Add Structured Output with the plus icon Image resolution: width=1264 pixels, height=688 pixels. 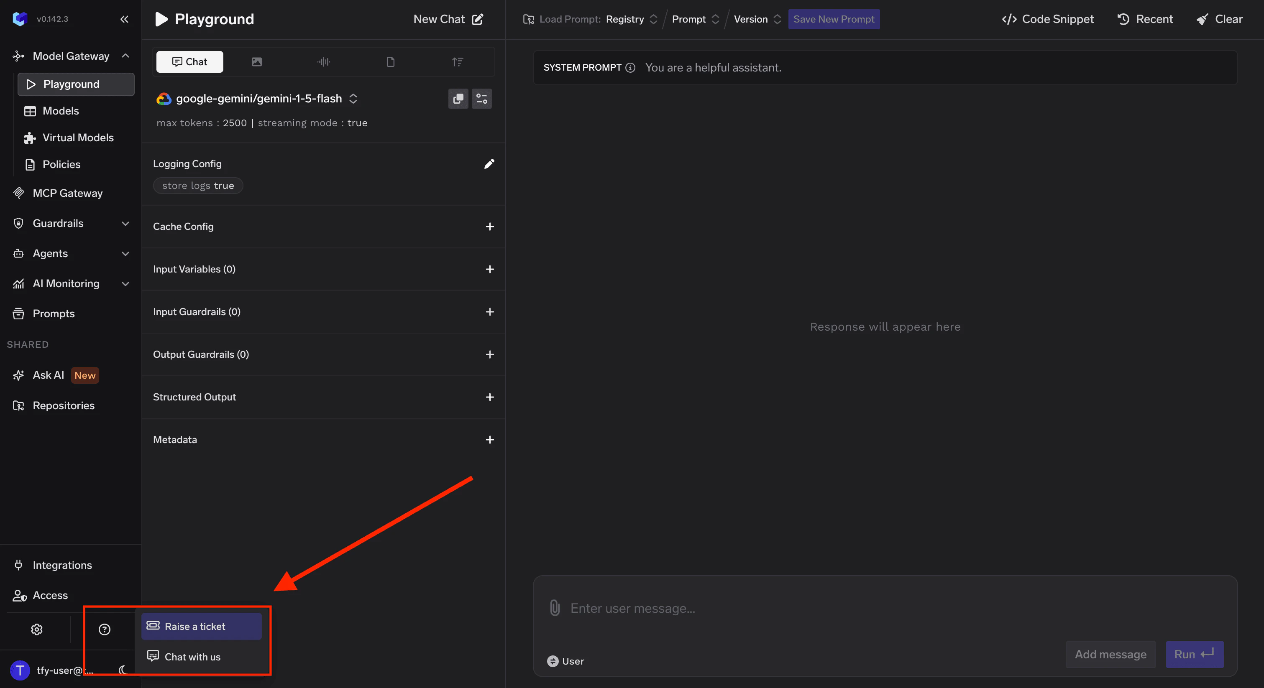(x=490, y=397)
